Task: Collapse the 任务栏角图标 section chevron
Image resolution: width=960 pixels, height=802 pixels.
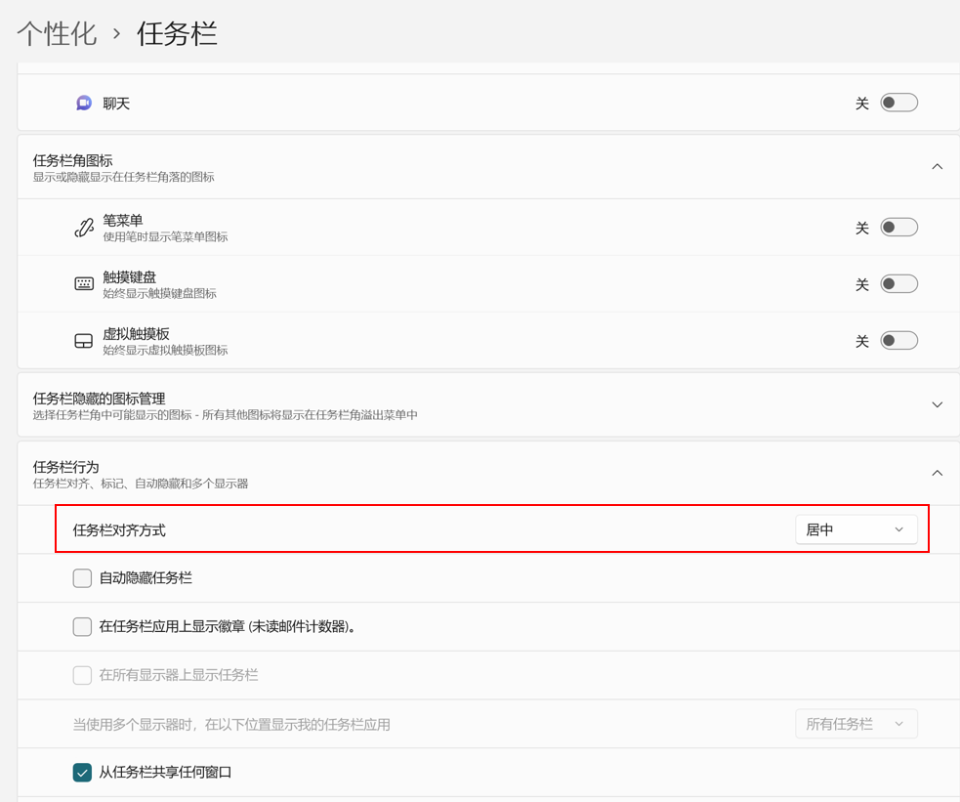Action: point(937,167)
